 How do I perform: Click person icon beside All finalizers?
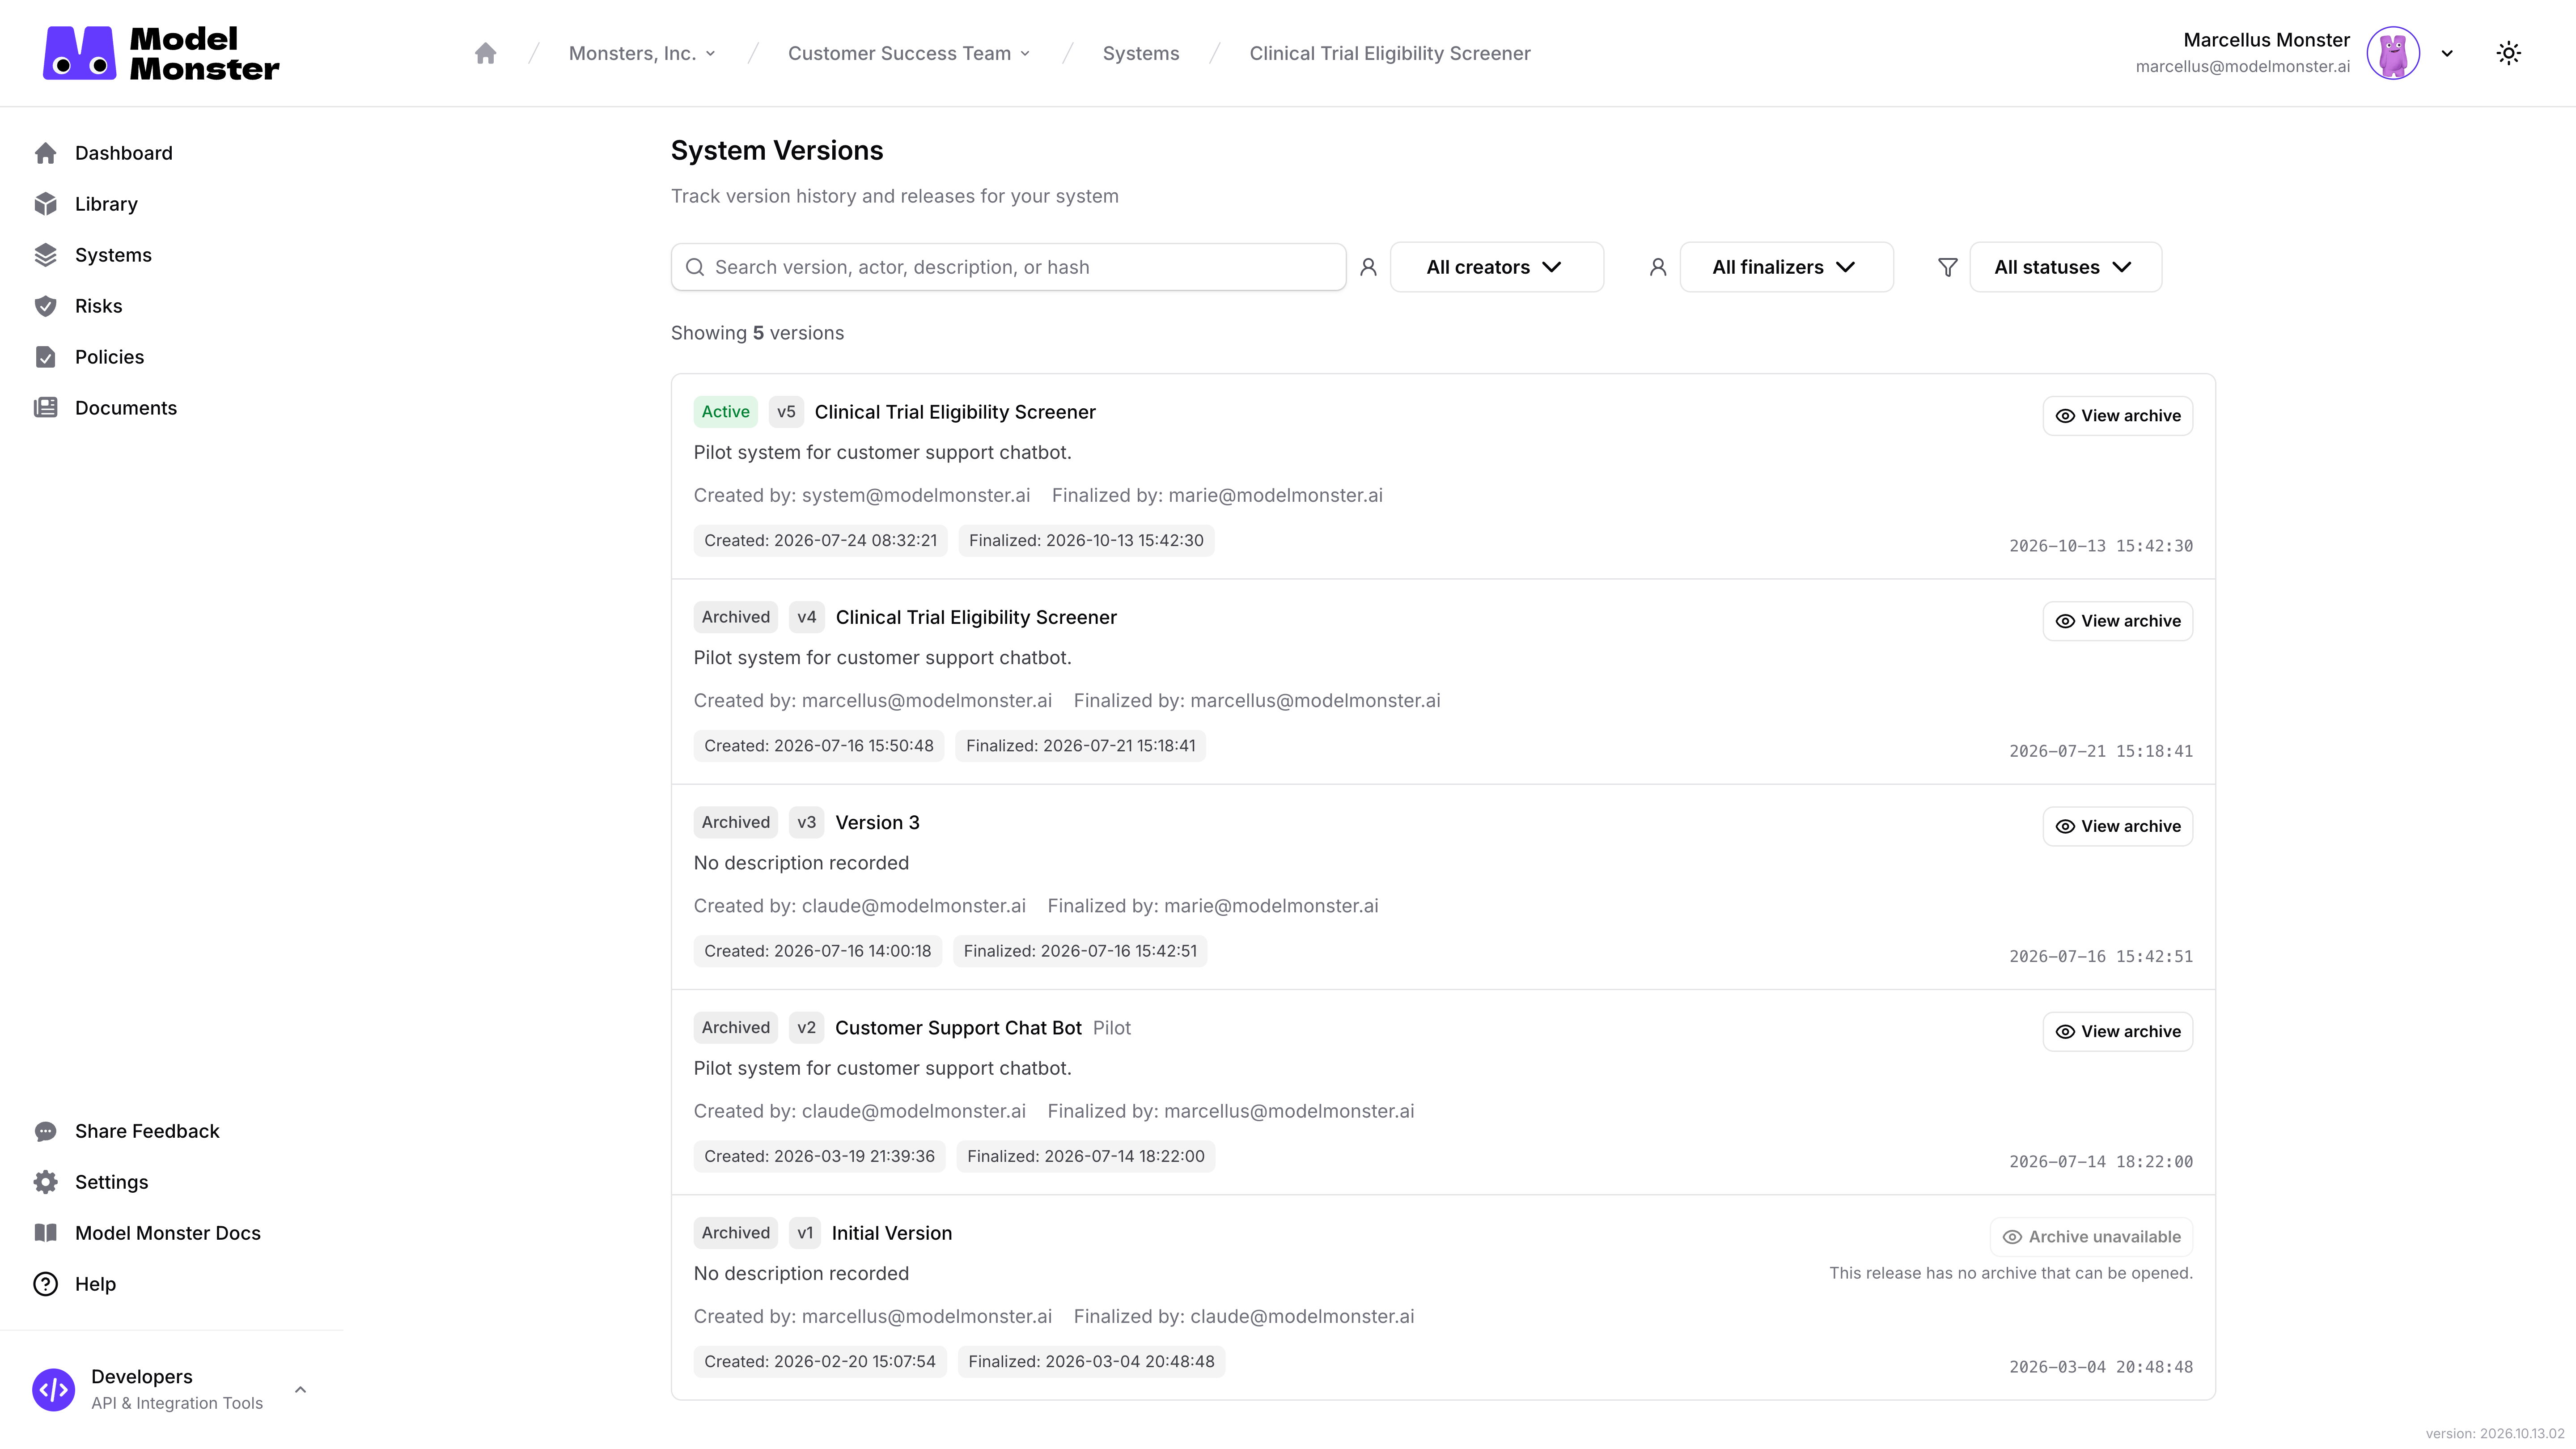click(1658, 267)
